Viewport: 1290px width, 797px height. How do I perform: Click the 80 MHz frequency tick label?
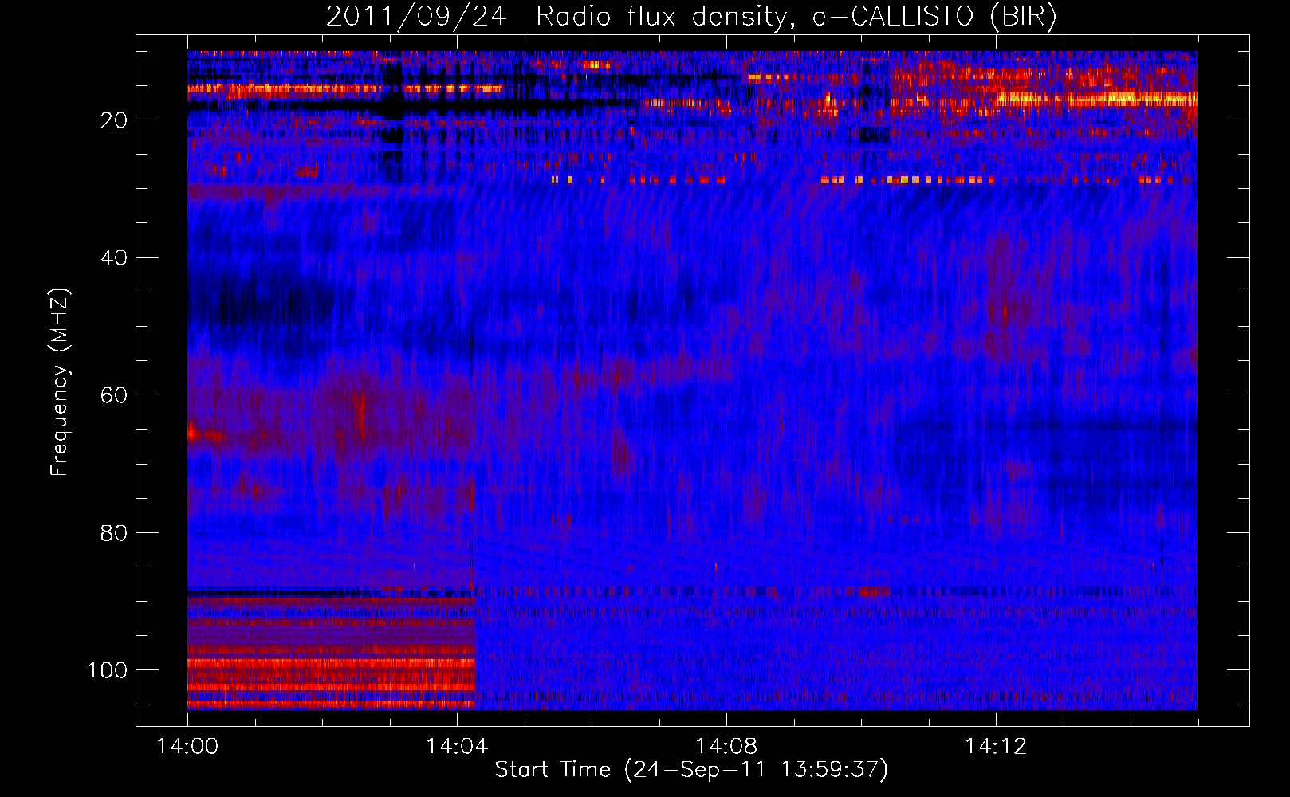pos(114,532)
